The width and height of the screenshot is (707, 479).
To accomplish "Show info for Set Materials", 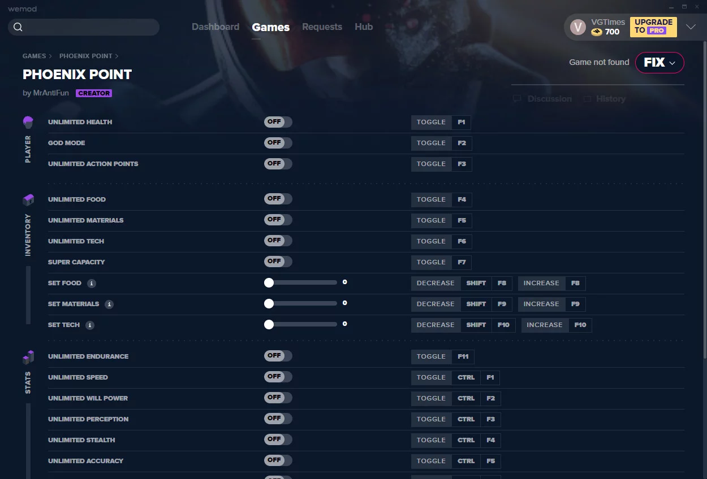I will 109,304.
